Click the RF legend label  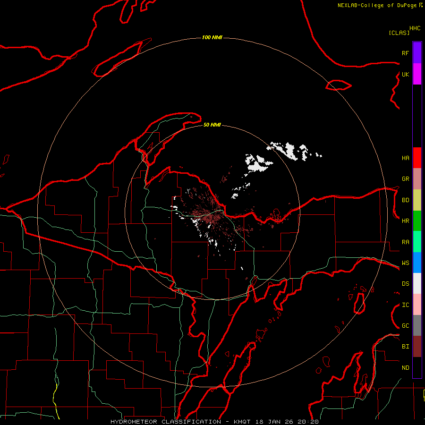(x=405, y=53)
